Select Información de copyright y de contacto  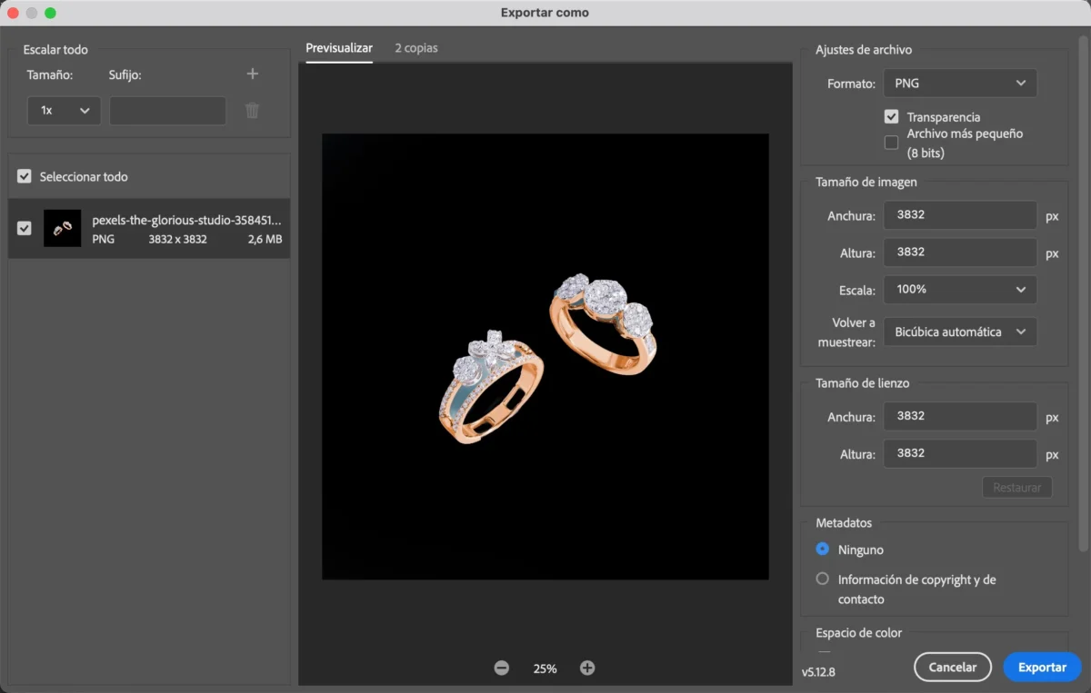click(x=823, y=579)
